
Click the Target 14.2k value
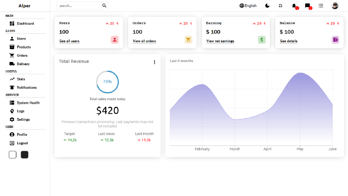[x=70, y=140]
